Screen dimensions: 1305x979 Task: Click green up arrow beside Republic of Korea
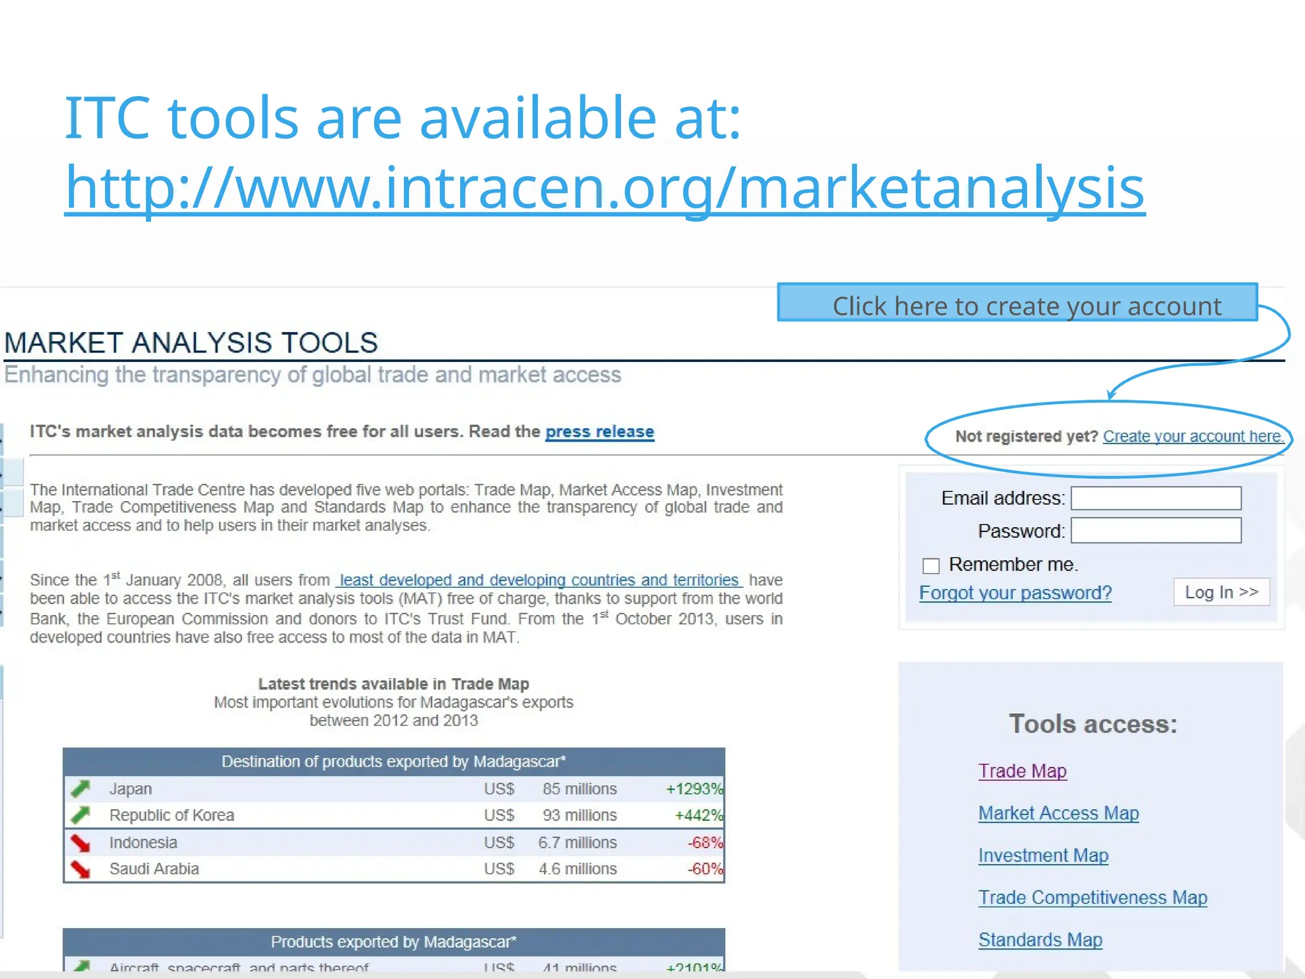[81, 815]
